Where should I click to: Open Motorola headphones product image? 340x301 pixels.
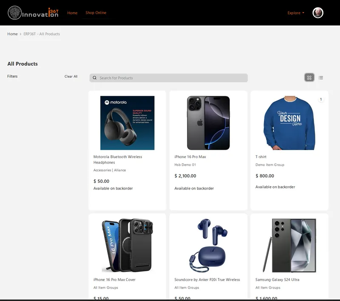pos(127,123)
